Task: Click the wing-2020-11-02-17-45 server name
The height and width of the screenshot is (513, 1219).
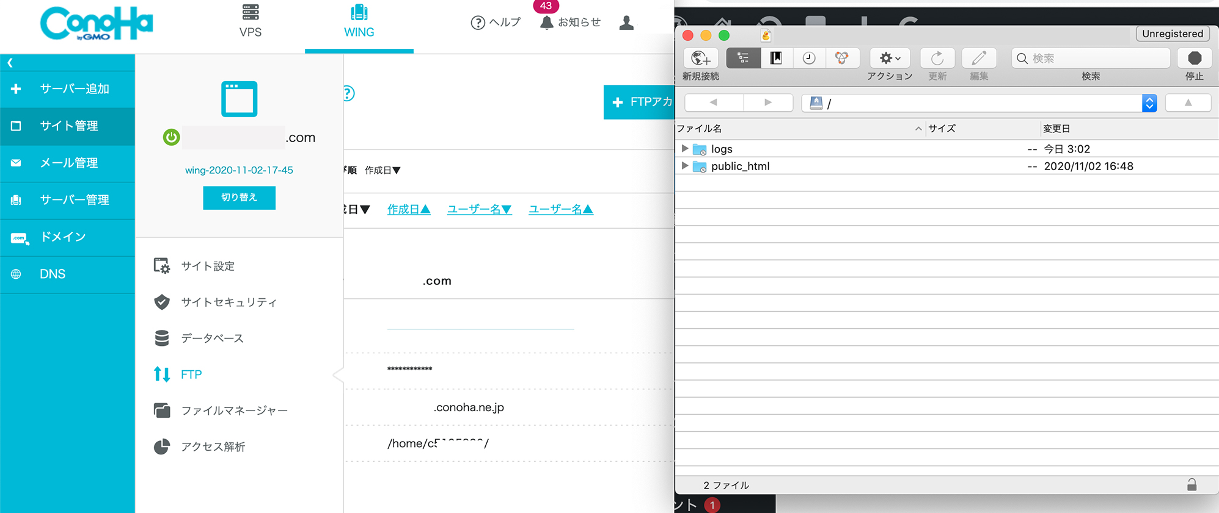Action: click(x=239, y=170)
